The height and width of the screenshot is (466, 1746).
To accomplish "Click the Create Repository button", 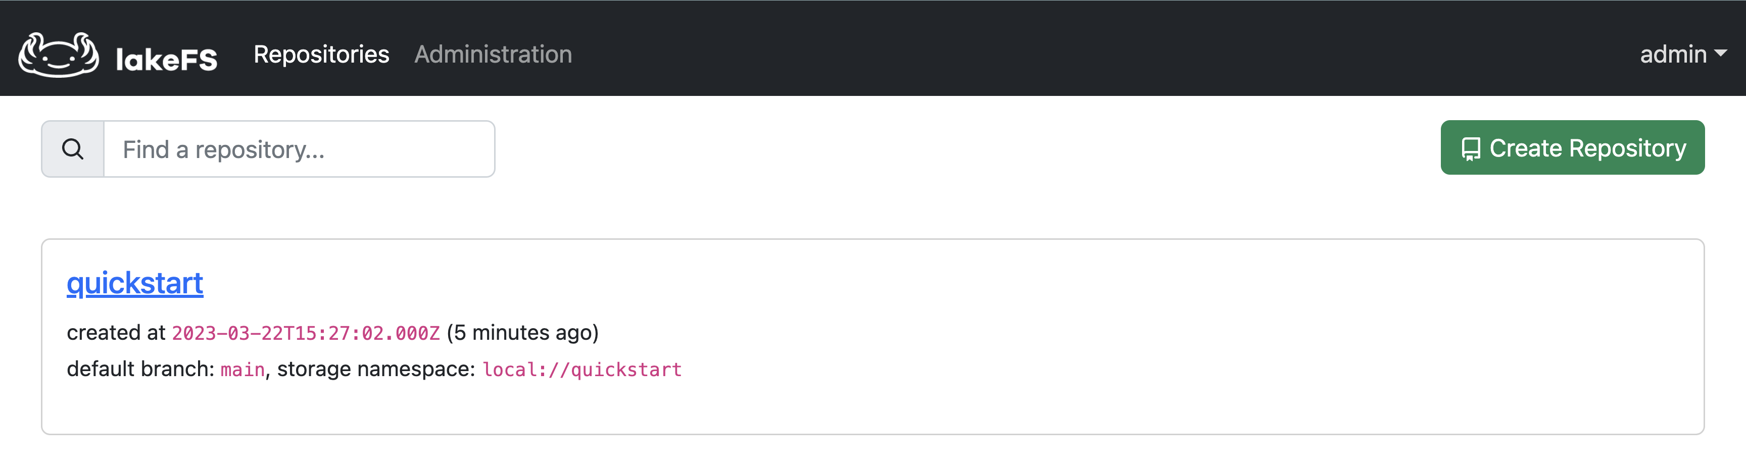I will pos(1573,147).
